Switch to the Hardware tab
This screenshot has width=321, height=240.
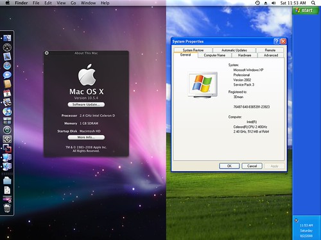245,55
